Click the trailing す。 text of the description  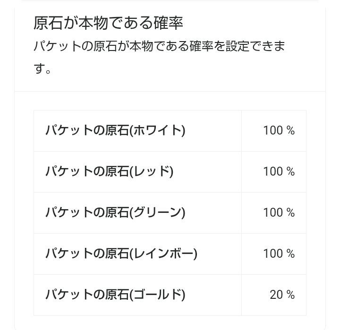coord(42,69)
